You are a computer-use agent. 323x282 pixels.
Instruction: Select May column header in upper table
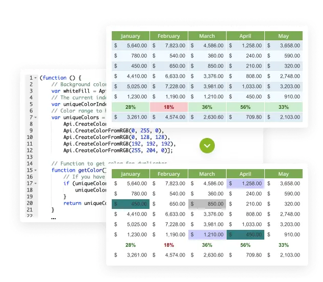coord(283,36)
